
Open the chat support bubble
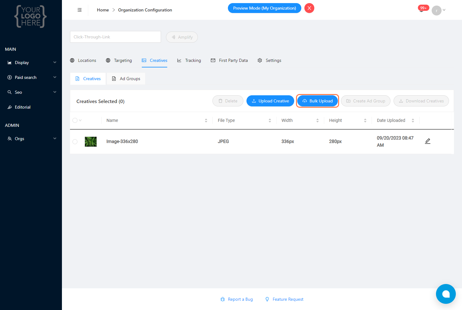(446, 294)
